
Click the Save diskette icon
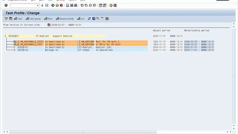(47, 6)
